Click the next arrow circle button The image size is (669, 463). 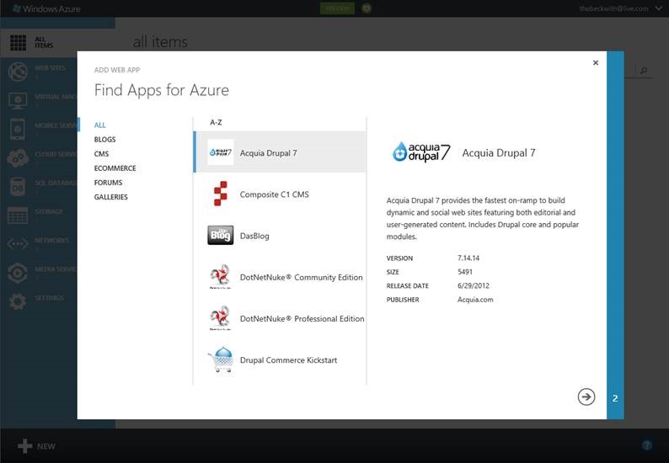[x=586, y=397]
